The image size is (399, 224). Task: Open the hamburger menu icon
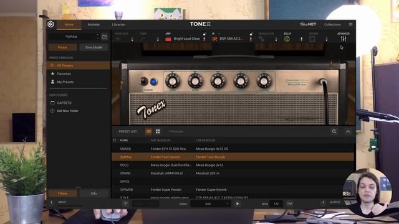[350, 24]
